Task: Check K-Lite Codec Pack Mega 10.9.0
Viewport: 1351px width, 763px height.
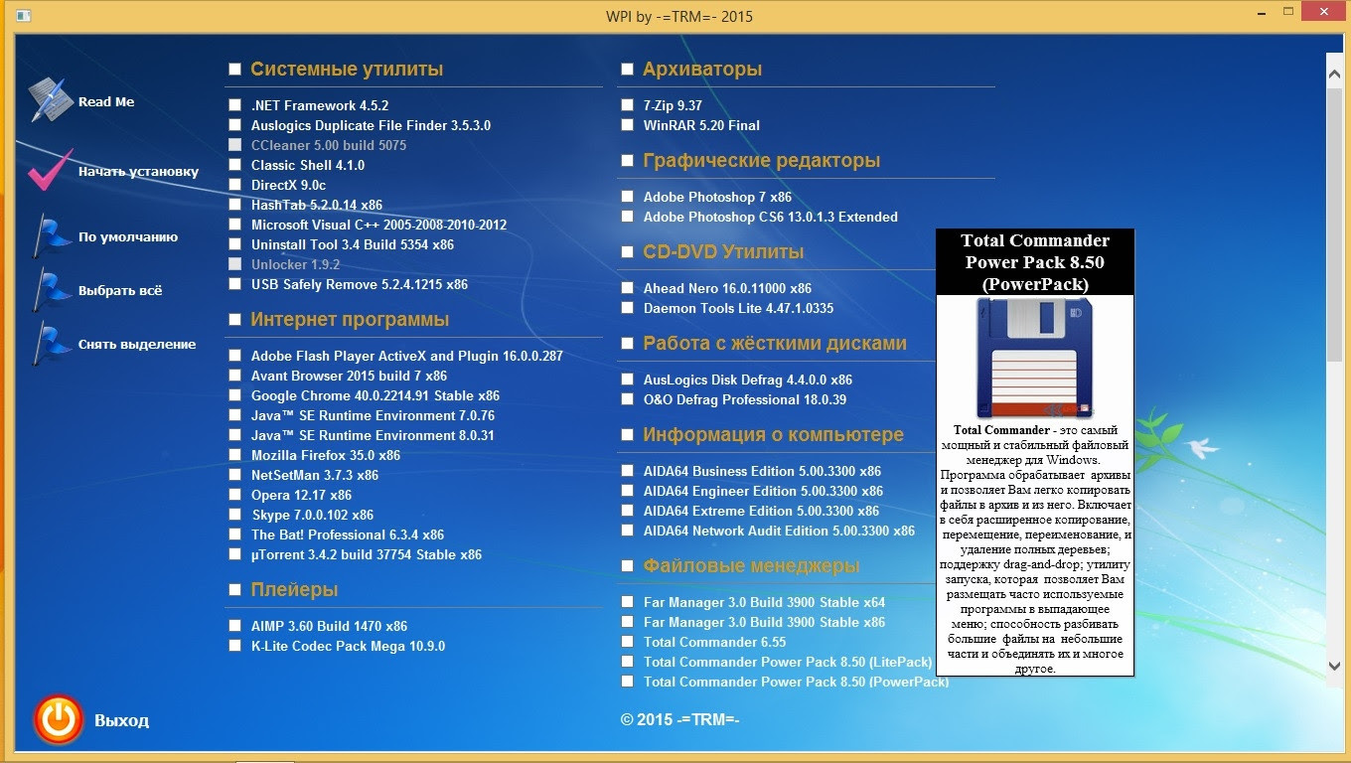Action: point(234,646)
